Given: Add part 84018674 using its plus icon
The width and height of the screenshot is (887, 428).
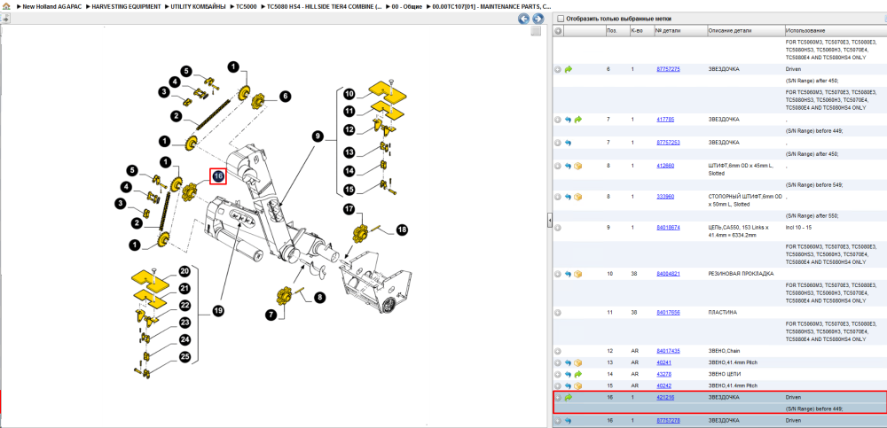Looking at the screenshot, I should point(558,228).
